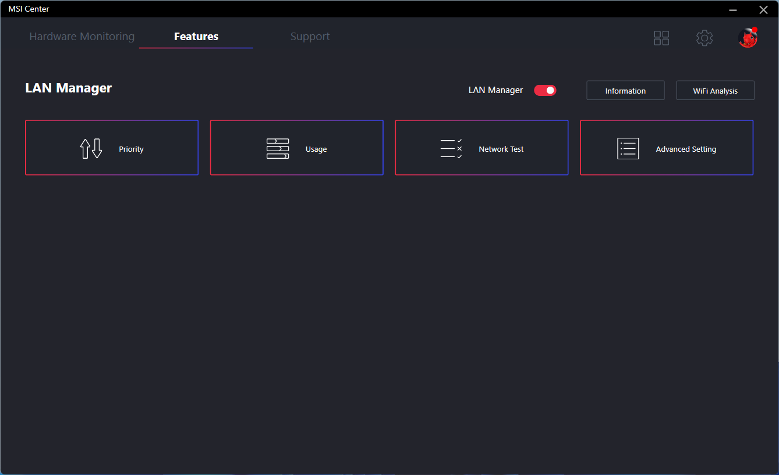
Task: Minimize the MSI Center window
Action: [x=733, y=9]
